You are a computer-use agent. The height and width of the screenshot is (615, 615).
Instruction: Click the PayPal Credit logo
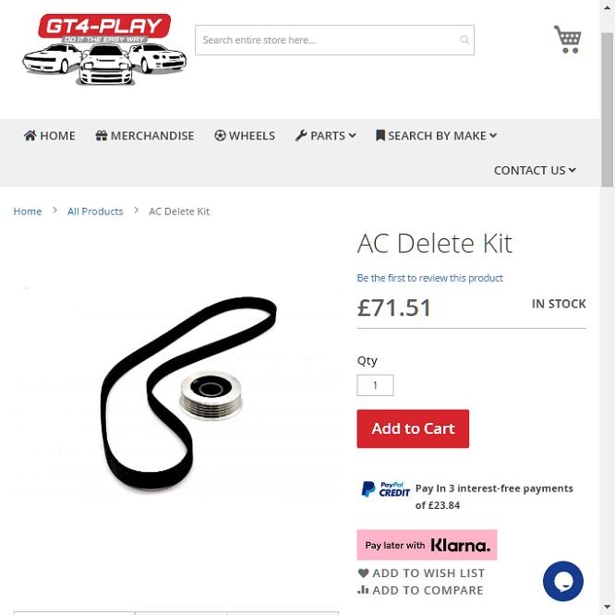385,489
